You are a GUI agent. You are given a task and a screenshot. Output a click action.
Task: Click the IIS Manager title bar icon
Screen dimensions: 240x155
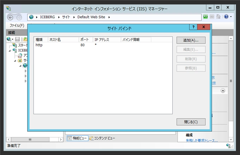pyautogui.click(x=8, y=8)
